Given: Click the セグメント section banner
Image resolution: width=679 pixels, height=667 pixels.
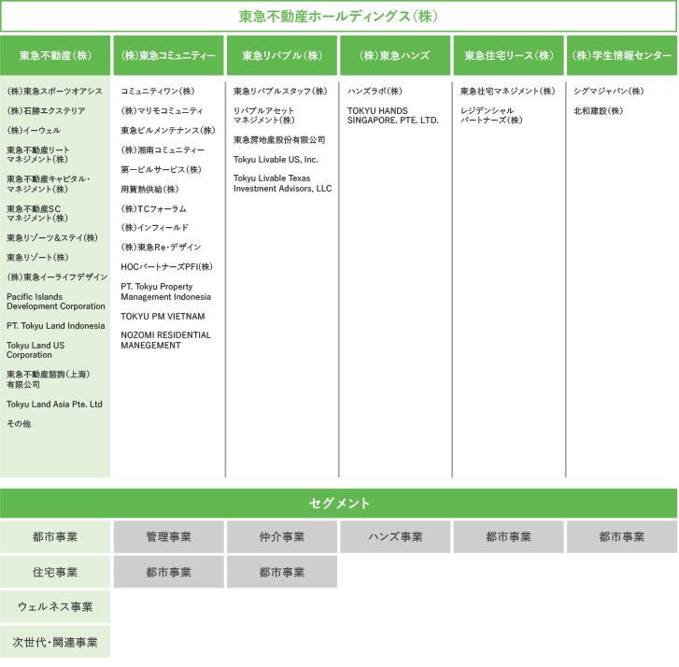Looking at the screenshot, I should [339, 504].
